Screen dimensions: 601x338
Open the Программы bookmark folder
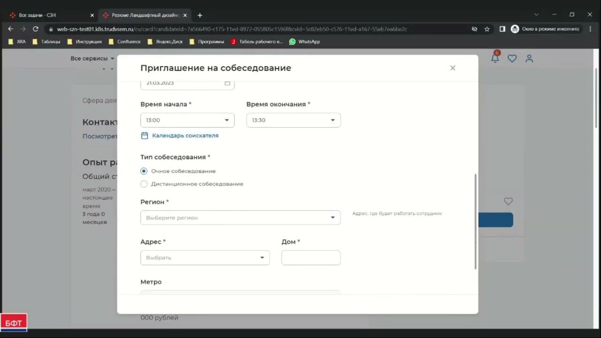coord(207,42)
